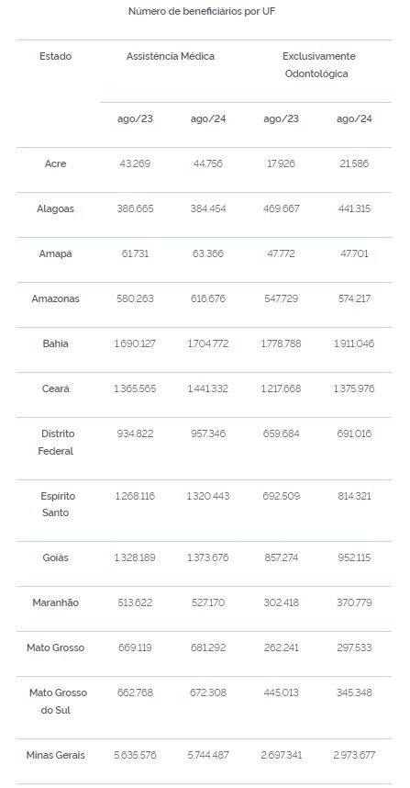Select the Bahia value 1.911.046
This screenshot has width=410, height=788.
pyautogui.click(x=354, y=343)
